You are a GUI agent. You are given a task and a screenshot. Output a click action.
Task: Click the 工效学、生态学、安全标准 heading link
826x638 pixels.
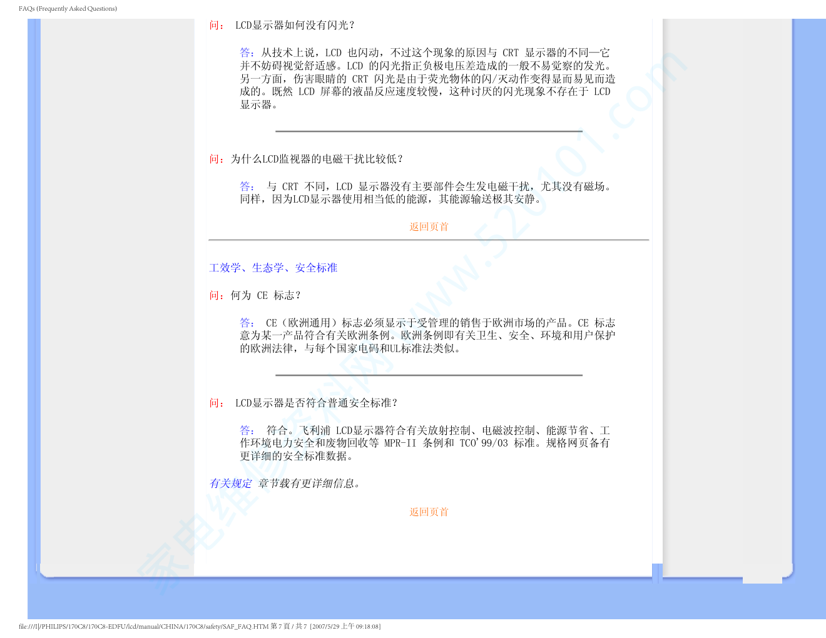point(273,268)
